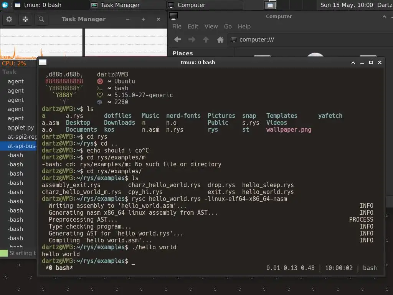
Task: Switch to tmux: 0 bash taskbar button
Action: tap(51, 5)
